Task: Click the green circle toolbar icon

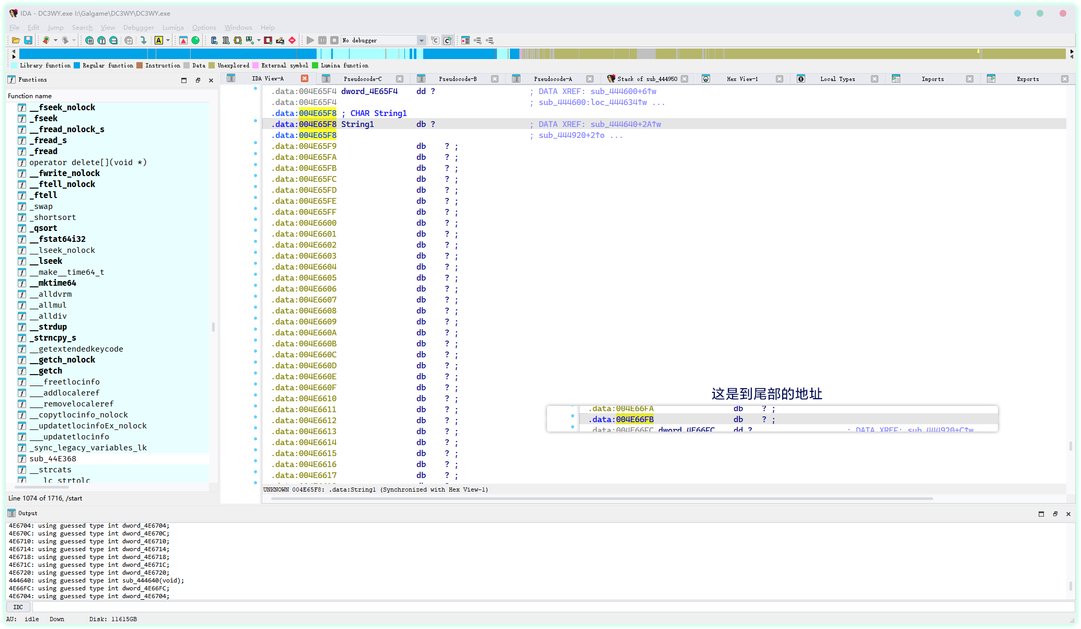Action: coord(195,40)
